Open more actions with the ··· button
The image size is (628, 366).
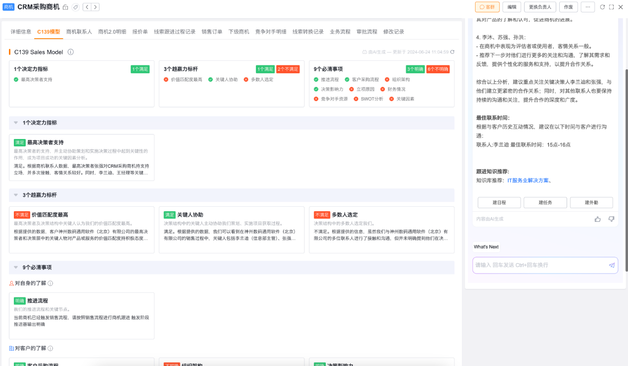pos(587,7)
